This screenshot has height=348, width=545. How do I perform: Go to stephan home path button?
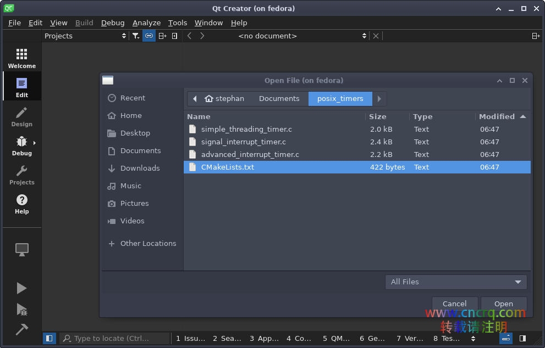[224, 99]
